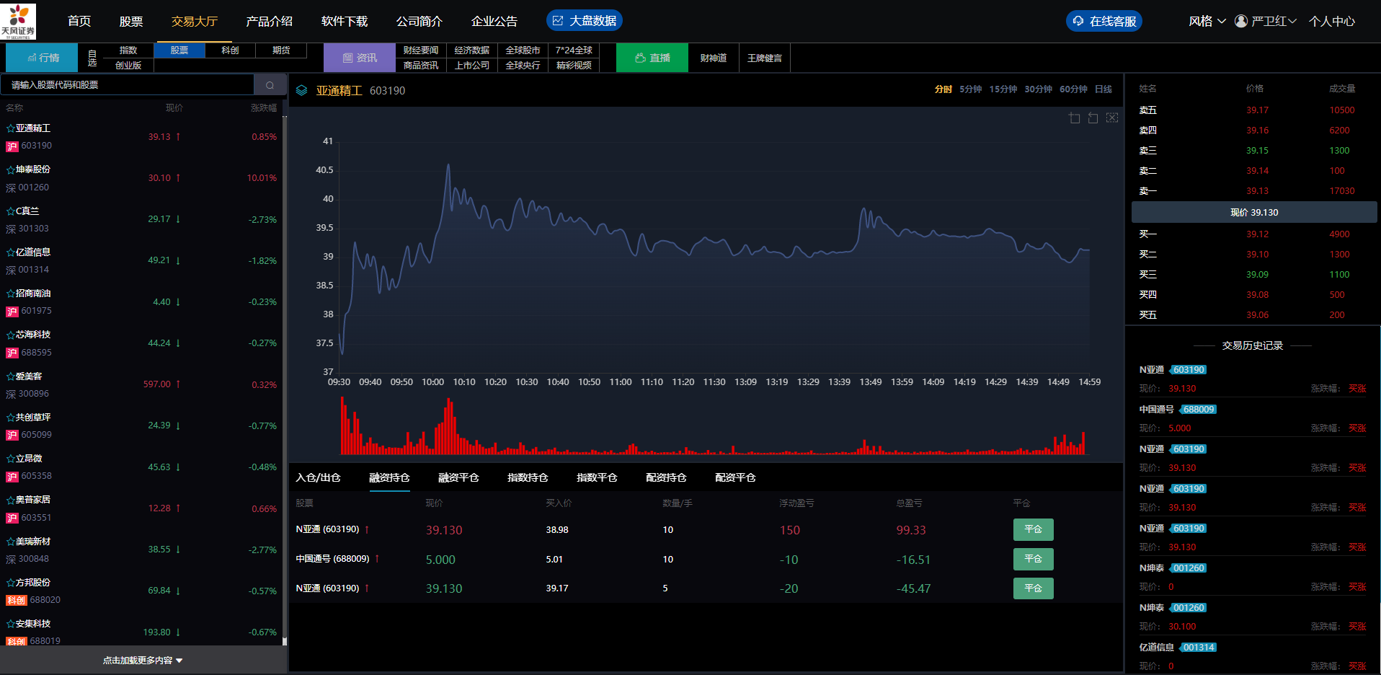1381x675 pixels.
Task: Open the 直播 live button
Action: (x=652, y=58)
